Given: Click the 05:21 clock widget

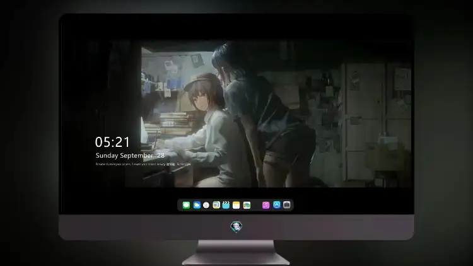Looking at the screenshot, I should click(x=112, y=142).
